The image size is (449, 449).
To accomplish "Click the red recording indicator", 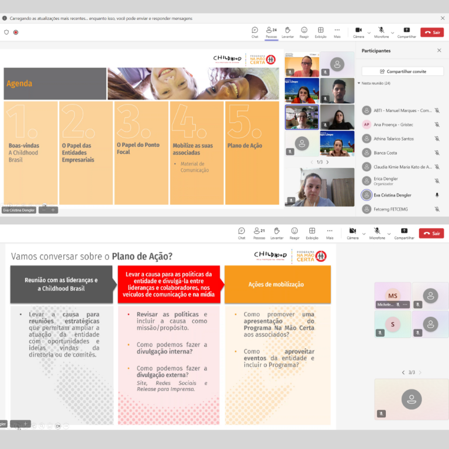I will [16, 32].
